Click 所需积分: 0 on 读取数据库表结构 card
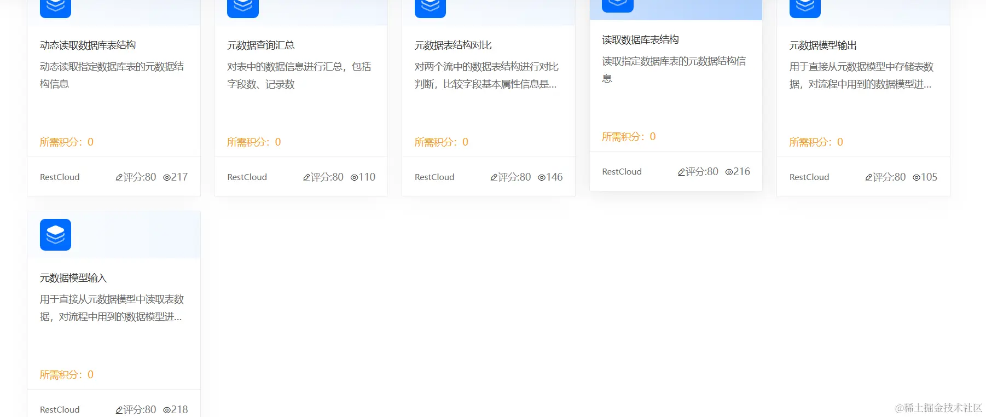986x417 pixels. tap(629, 137)
